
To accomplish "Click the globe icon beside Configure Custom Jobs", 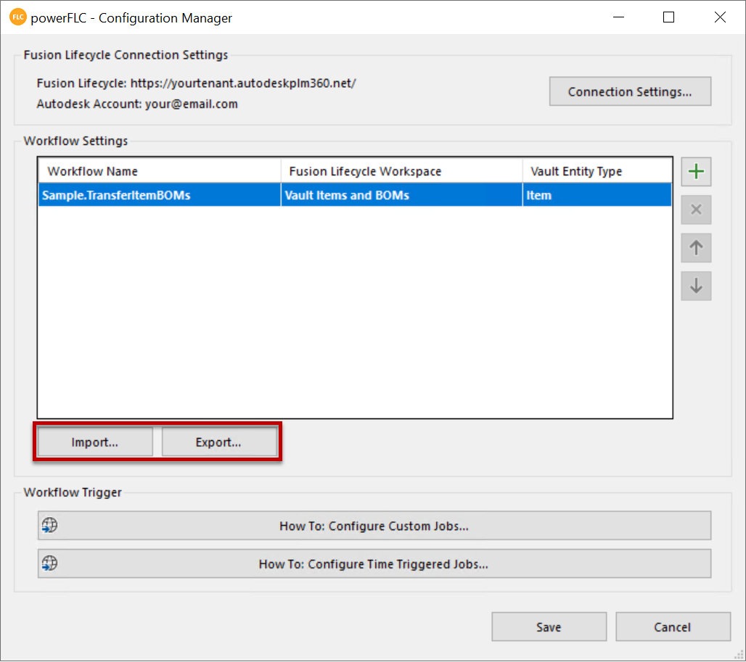I will click(50, 526).
